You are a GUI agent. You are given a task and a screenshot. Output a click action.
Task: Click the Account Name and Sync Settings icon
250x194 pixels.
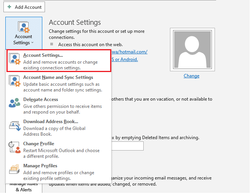[15, 81]
